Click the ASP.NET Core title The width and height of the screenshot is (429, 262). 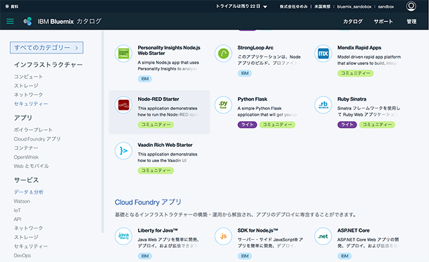[353, 231]
